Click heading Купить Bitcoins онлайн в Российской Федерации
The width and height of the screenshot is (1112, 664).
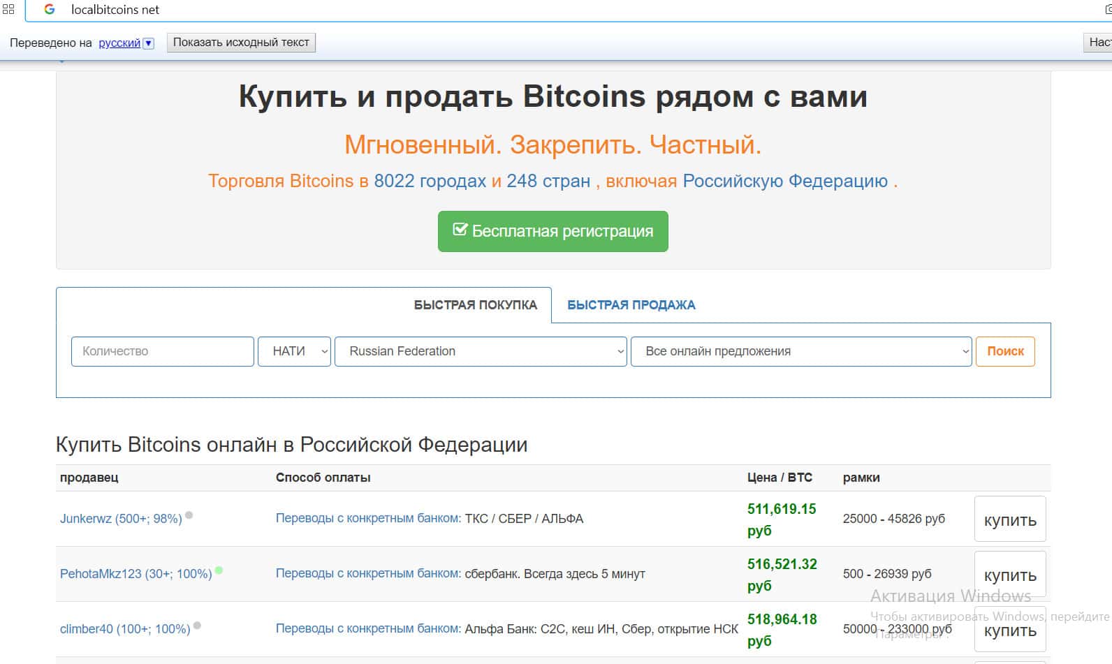click(x=292, y=445)
